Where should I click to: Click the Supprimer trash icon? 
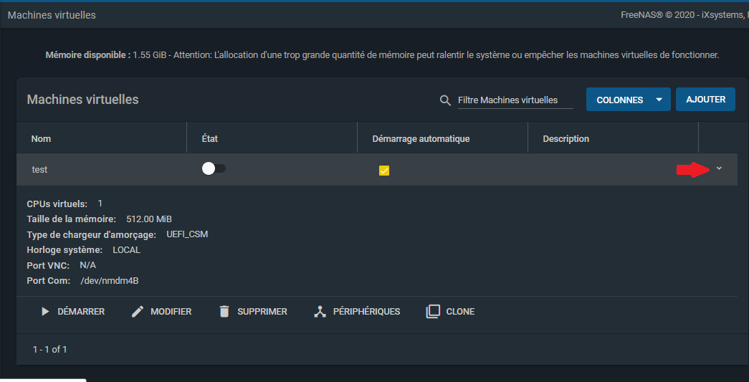click(224, 312)
